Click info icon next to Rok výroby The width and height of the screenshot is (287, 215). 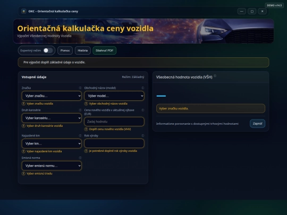coord(143,136)
